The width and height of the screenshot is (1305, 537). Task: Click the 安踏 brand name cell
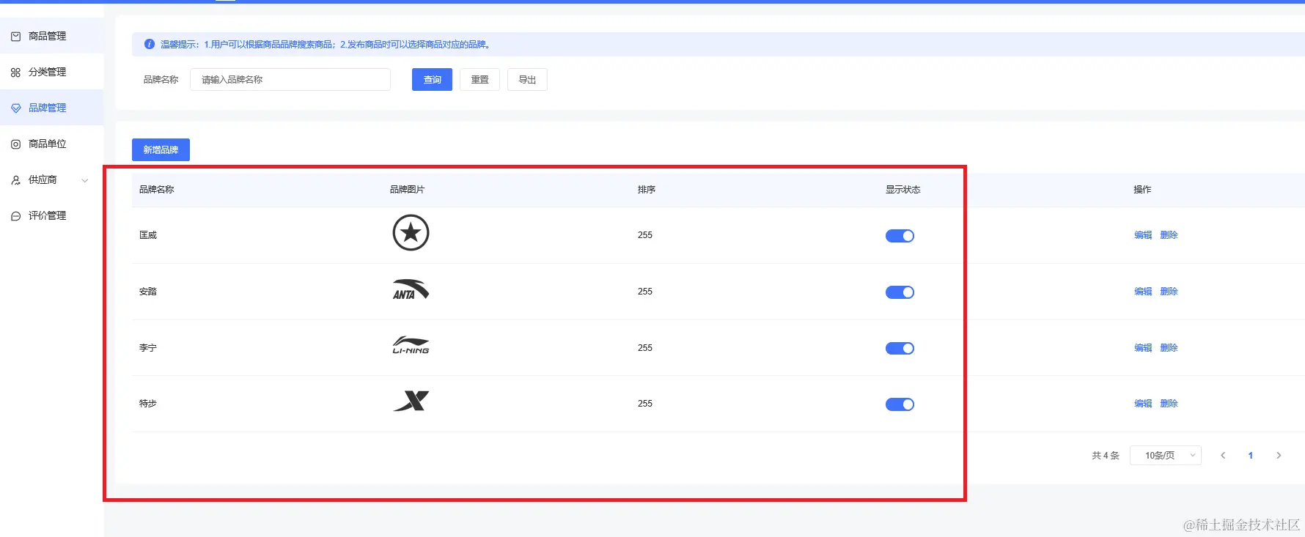(x=148, y=292)
